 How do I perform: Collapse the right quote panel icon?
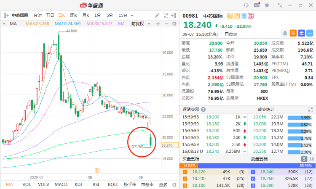[174, 16]
